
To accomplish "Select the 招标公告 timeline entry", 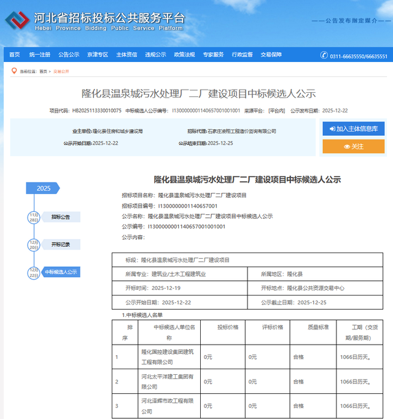I will coord(61,217).
